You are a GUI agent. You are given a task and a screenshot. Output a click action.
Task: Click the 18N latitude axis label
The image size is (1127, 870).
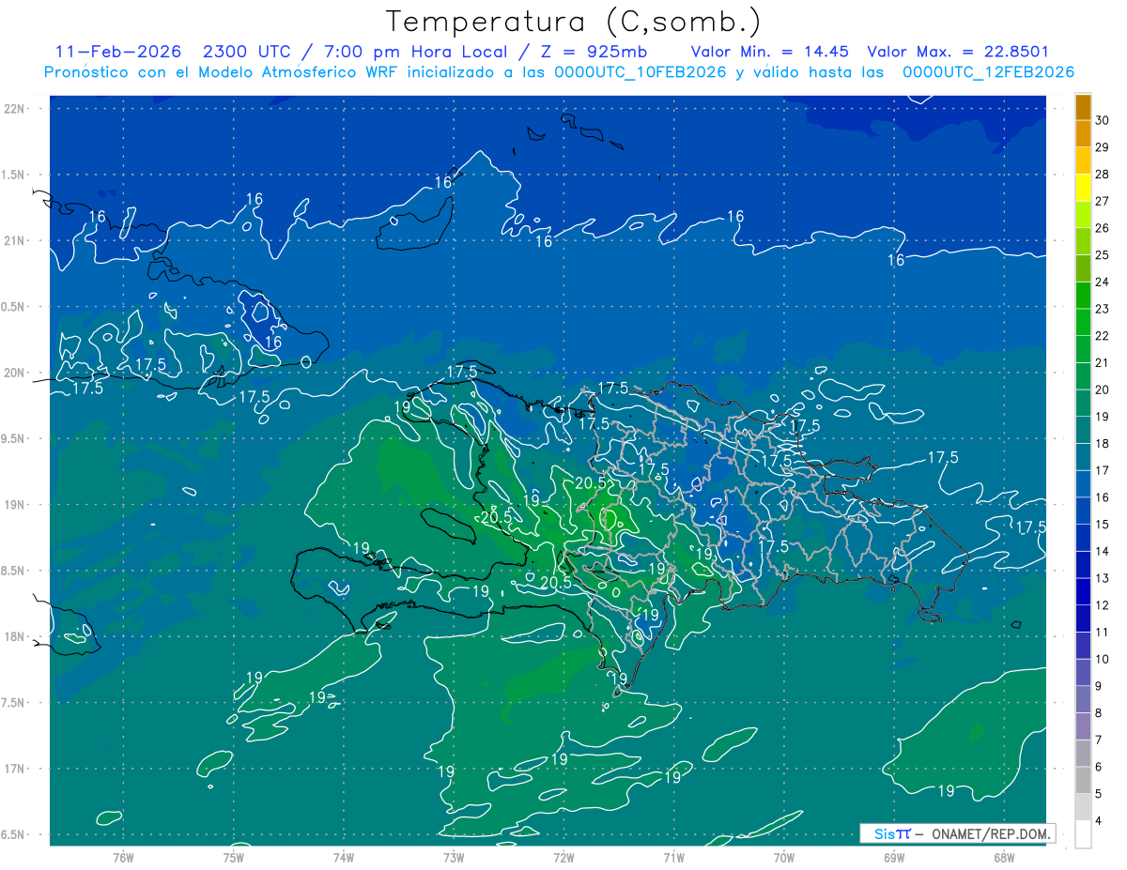pyautogui.click(x=15, y=636)
